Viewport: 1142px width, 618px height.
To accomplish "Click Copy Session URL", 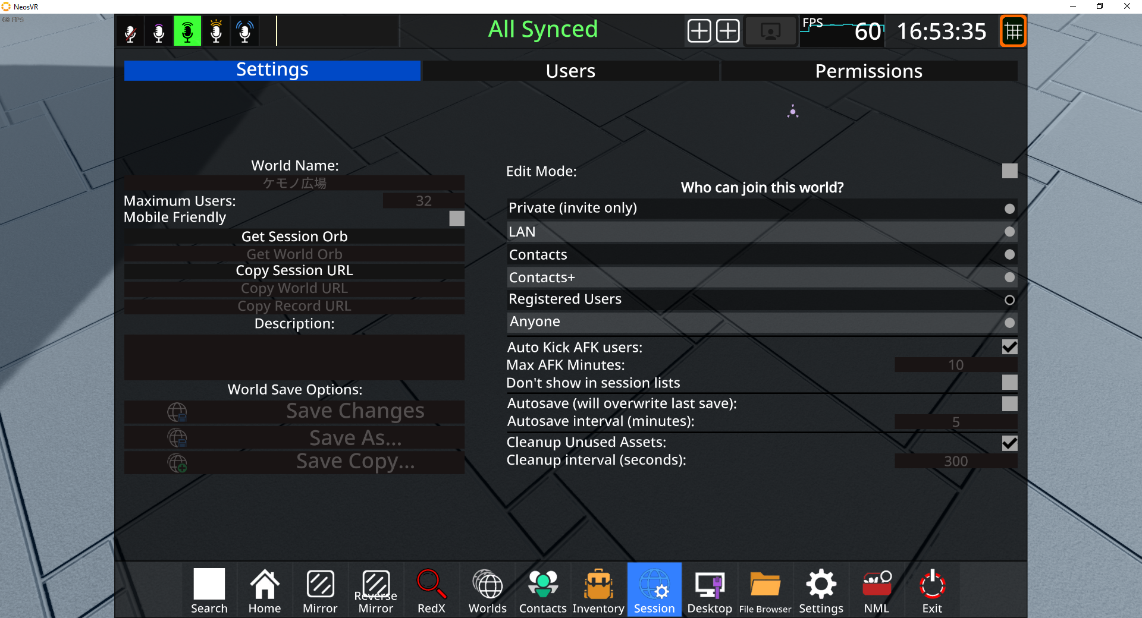I will click(x=294, y=270).
